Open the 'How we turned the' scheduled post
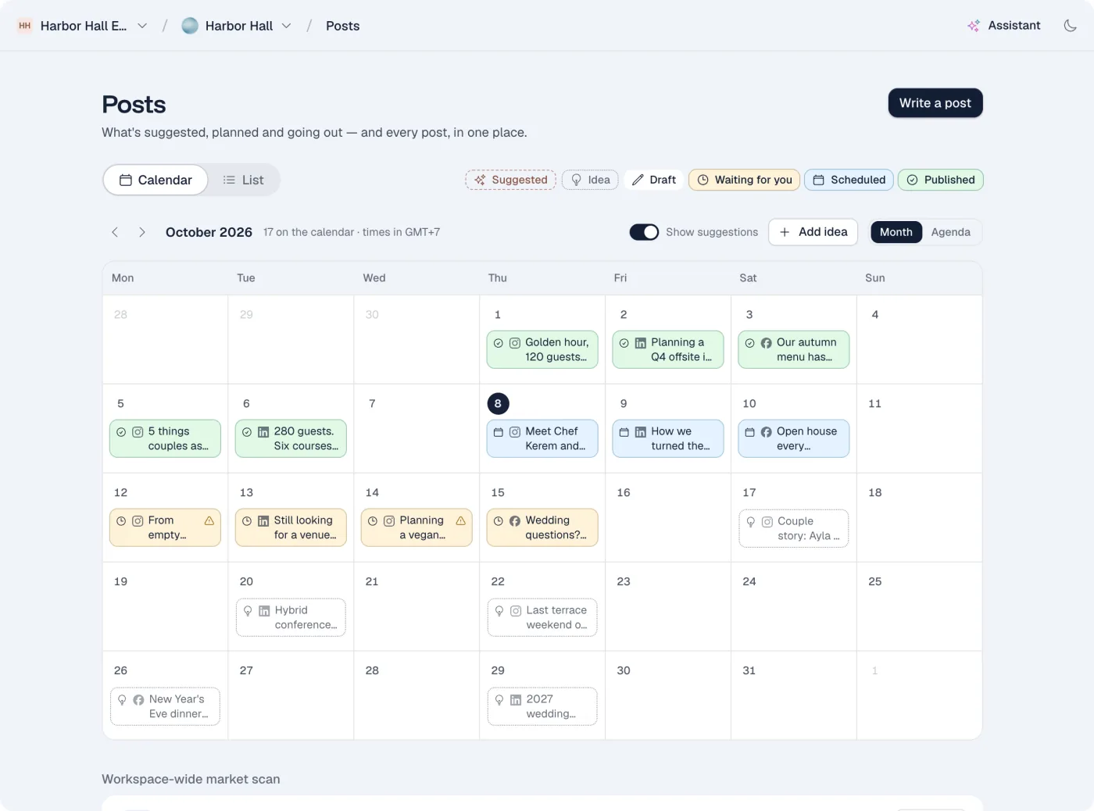This screenshot has height=811, width=1094. coord(668,438)
